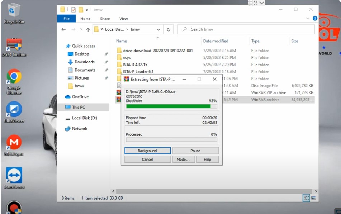Switch to large icons view layout
This screenshot has height=214, width=341.
[x=313, y=198]
